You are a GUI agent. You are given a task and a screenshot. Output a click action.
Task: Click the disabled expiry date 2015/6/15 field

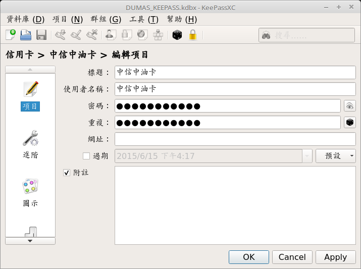209,156
